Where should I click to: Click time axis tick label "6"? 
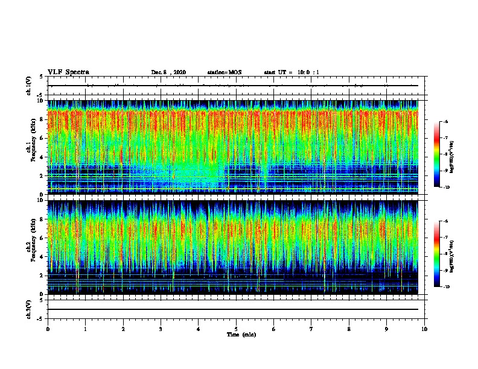[x=274, y=329]
